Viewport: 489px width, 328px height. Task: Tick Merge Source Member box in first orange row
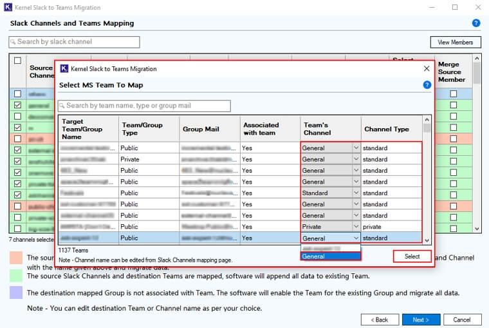click(x=454, y=139)
